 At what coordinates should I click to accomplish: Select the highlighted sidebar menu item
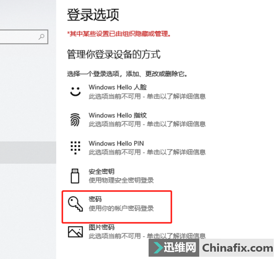28,153
